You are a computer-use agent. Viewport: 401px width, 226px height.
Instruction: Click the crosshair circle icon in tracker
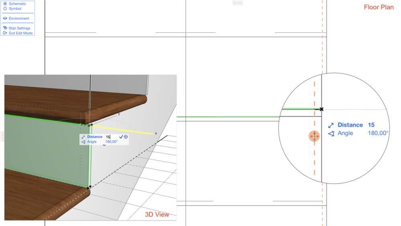point(126,137)
